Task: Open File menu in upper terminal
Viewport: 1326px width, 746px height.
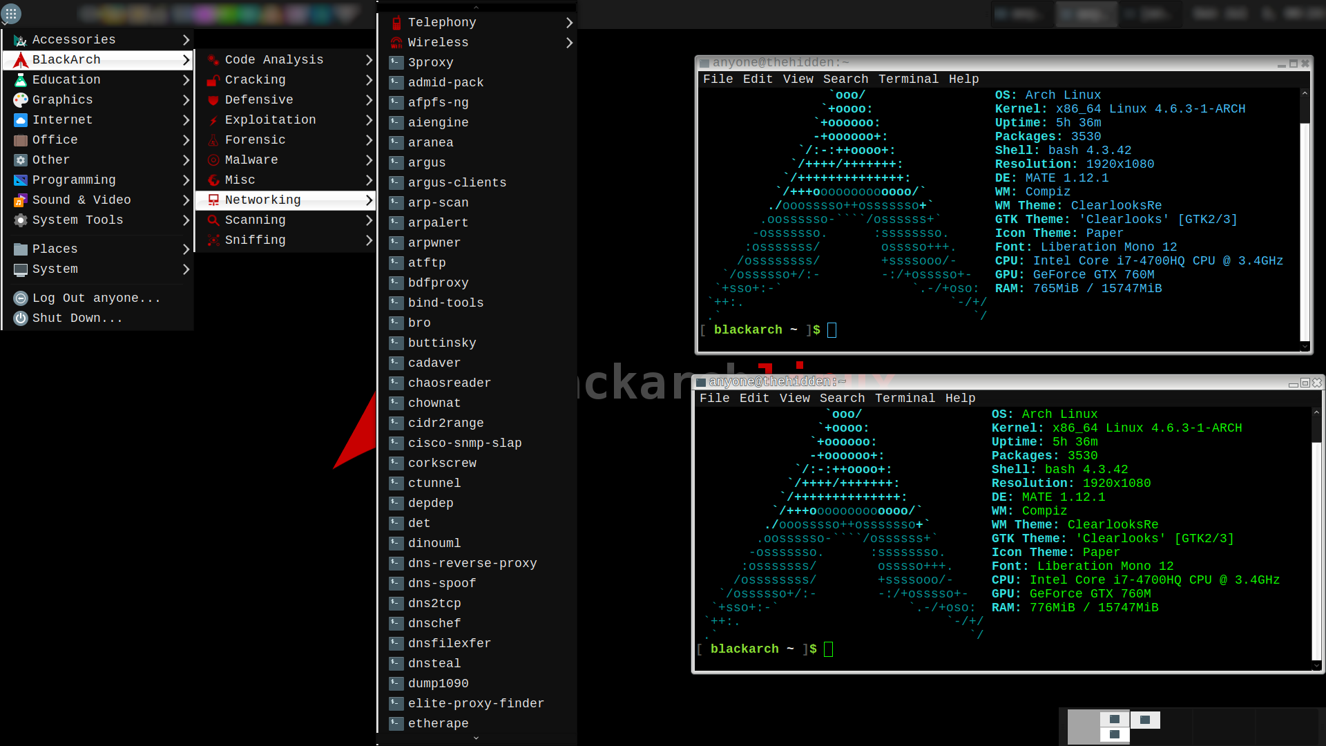Action: tap(718, 79)
